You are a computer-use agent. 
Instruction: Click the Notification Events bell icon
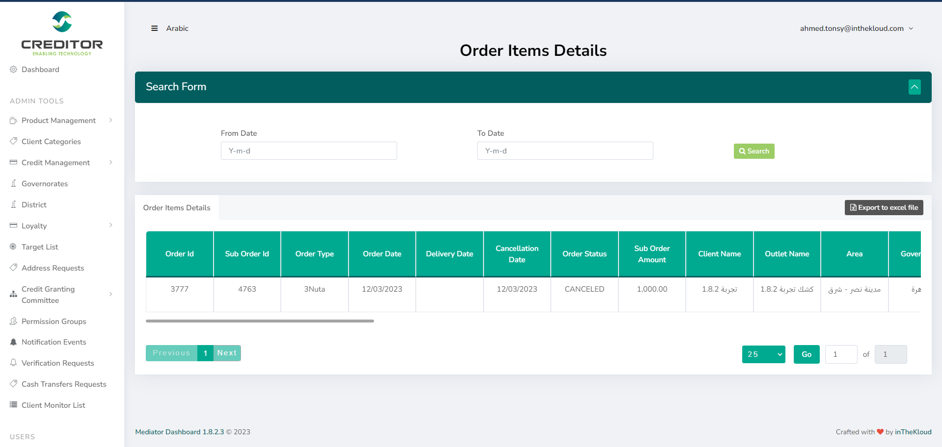tap(13, 342)
